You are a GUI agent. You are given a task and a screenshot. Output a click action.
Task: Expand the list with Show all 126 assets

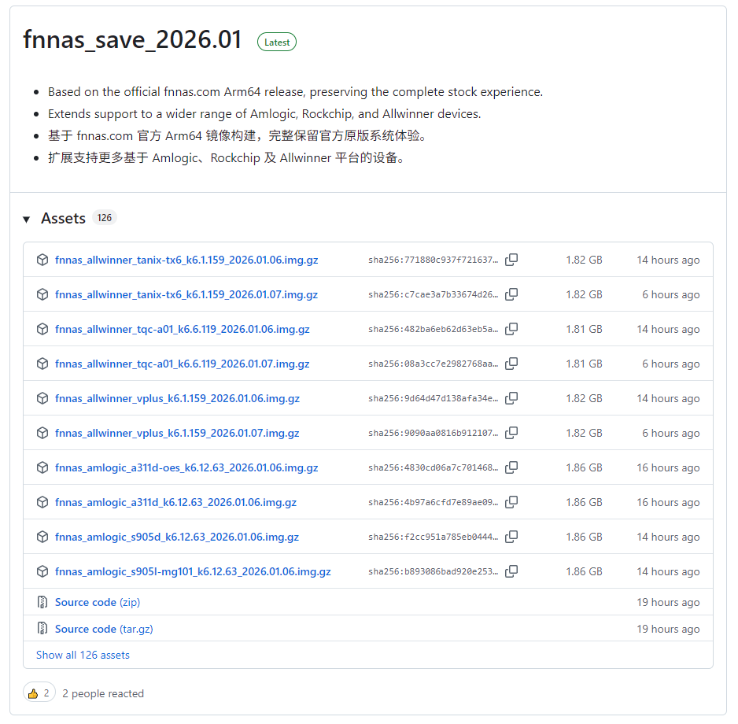click(x=83, y=654)
